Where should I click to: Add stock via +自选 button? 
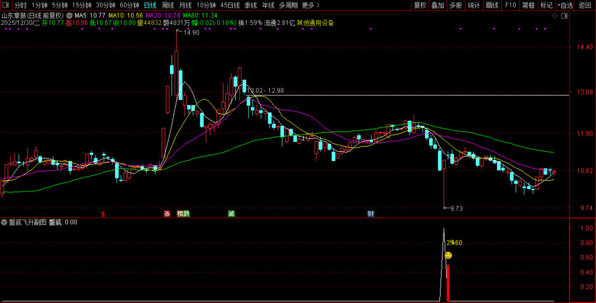(565, 5)
